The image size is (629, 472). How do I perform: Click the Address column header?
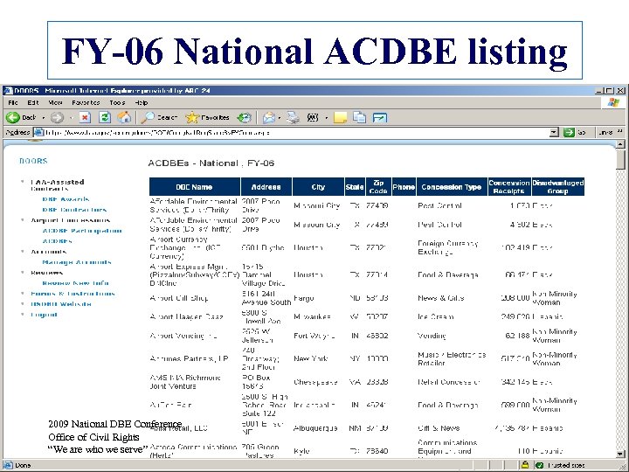tap(266, 187)
